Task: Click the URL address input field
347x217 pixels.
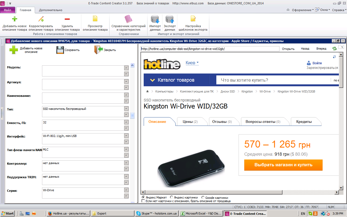Action: tap(210, 49)
